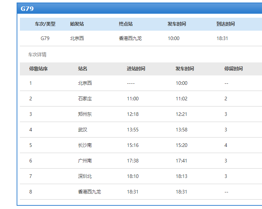Viewport: 262px width, 209px height.
Task: Click the 车次详情 section label
Action: [x=37, y=55]
